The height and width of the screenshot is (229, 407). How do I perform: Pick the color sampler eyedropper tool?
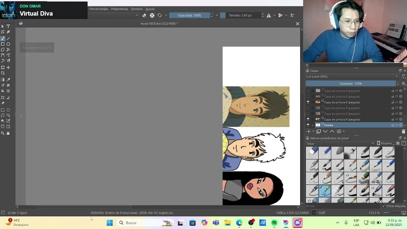(x=8, y=80)
